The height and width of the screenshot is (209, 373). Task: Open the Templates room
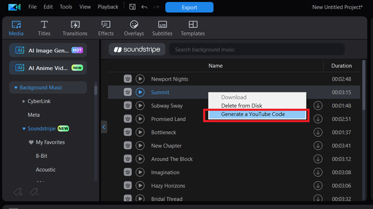(x=193, y=28)
